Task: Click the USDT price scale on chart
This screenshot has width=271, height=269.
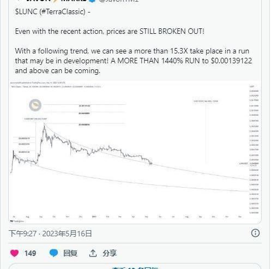Action: (254, 149)
